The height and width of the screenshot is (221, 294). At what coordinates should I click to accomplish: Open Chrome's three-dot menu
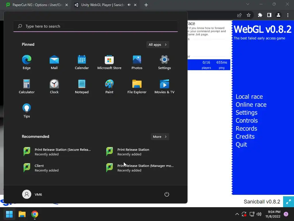point(288,15)
